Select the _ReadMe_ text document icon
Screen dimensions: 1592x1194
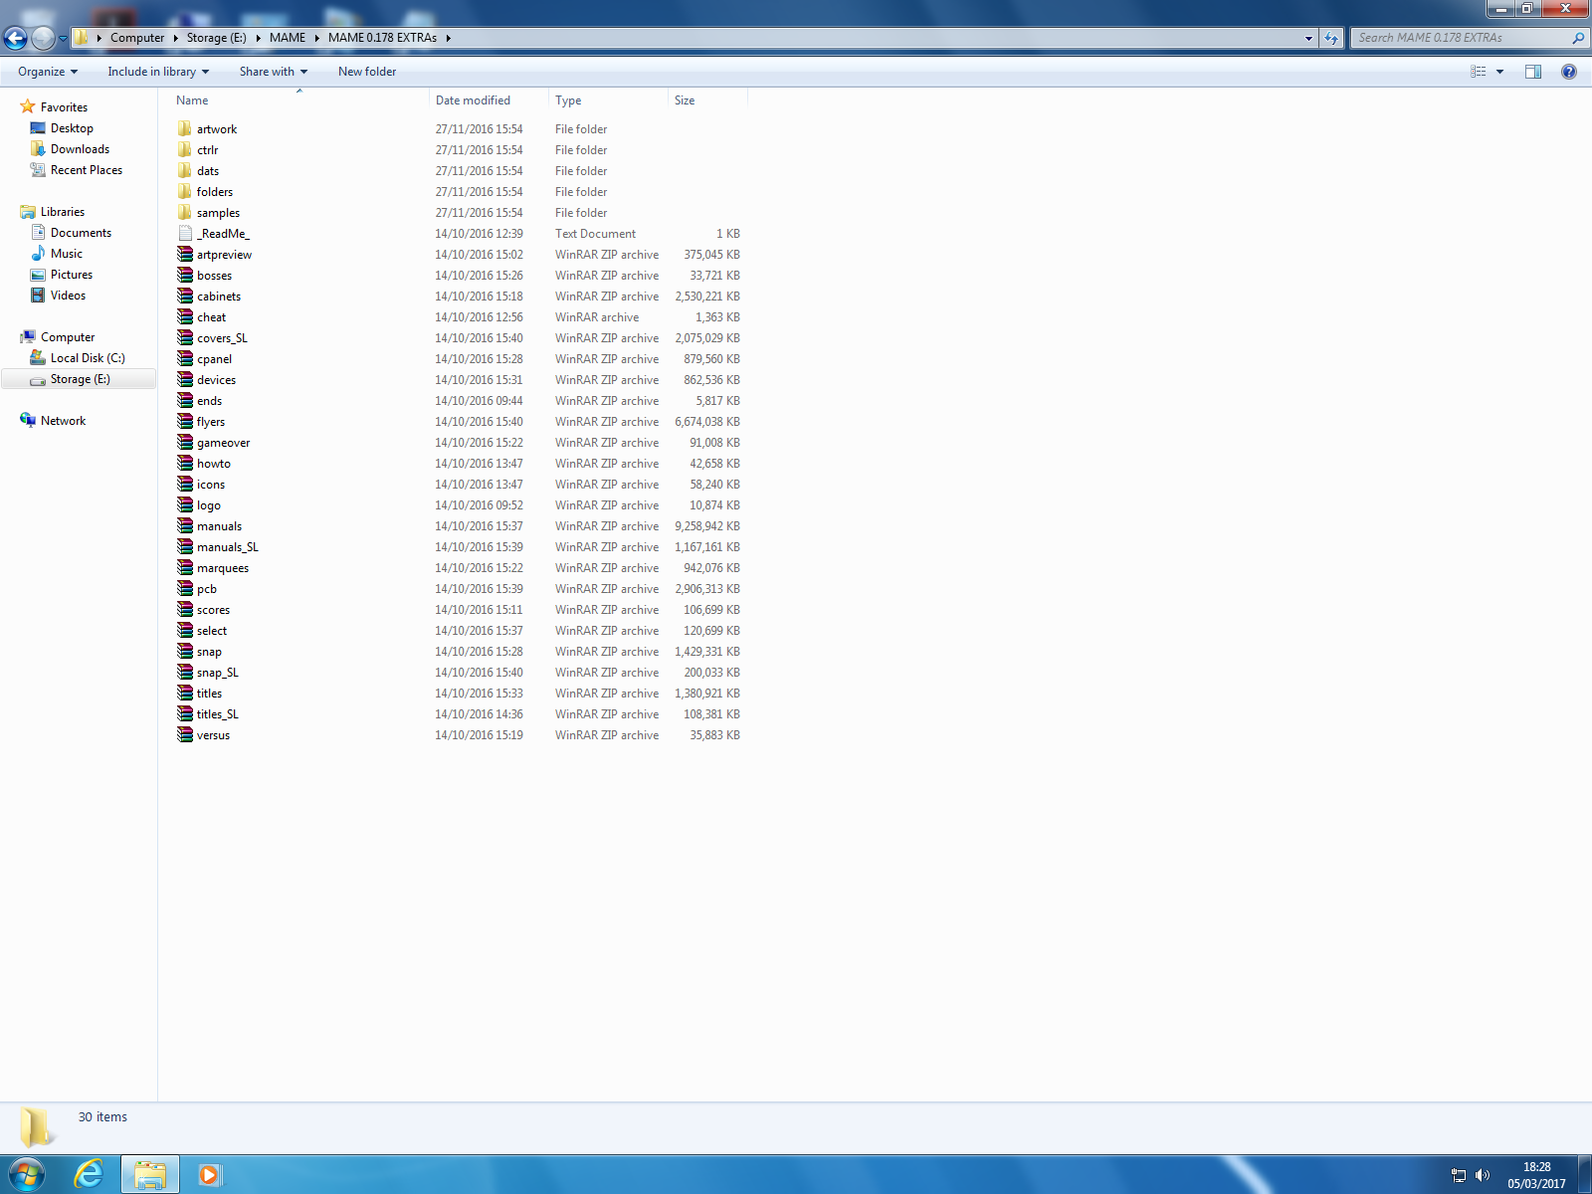click(x=185, y=234)
